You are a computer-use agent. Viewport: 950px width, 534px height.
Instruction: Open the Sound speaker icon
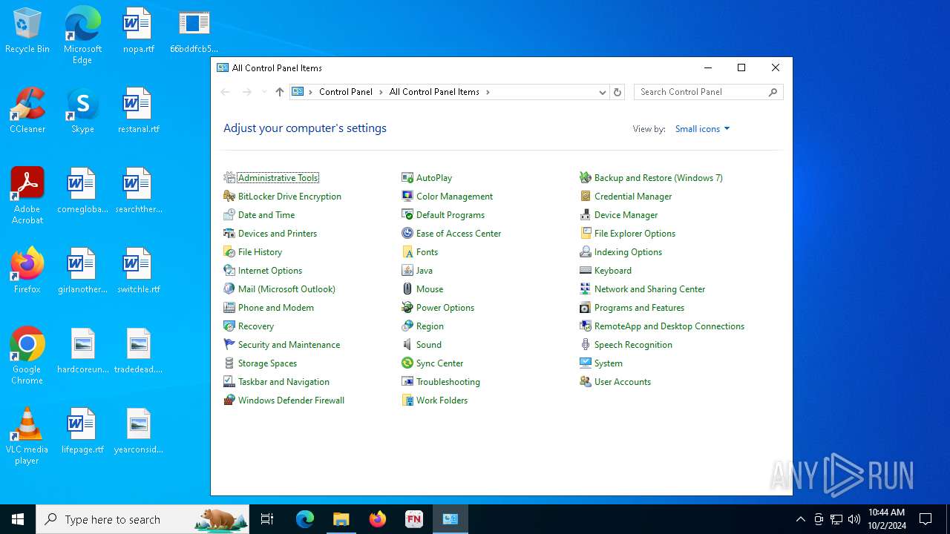407,345
